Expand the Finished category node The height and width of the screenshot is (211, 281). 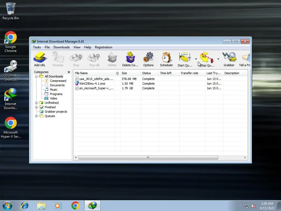(36, 107)
